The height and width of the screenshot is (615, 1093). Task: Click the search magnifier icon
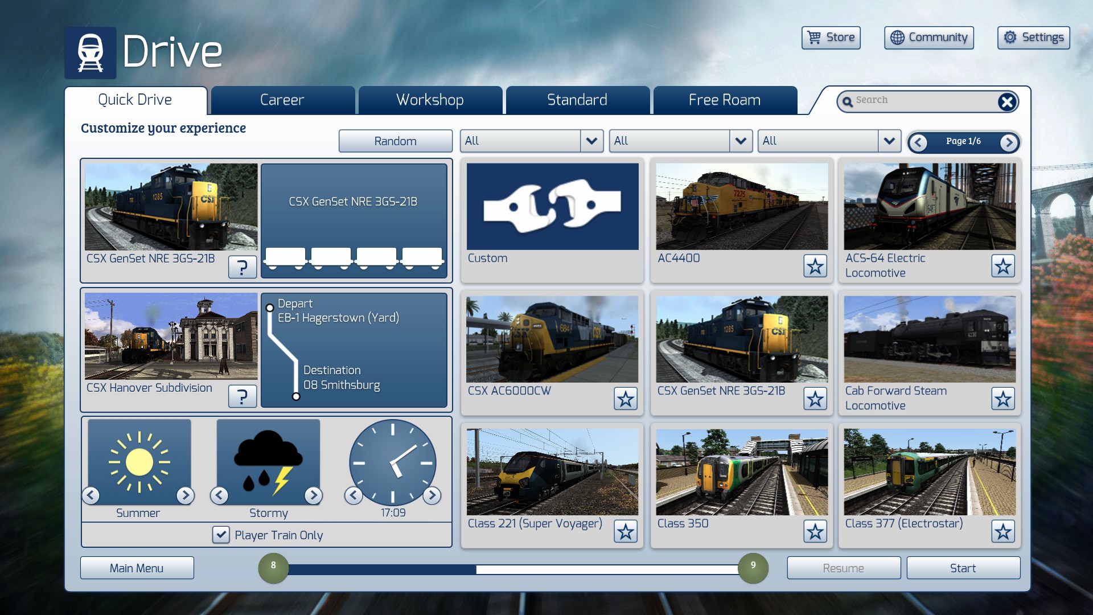tap(848, 102)
